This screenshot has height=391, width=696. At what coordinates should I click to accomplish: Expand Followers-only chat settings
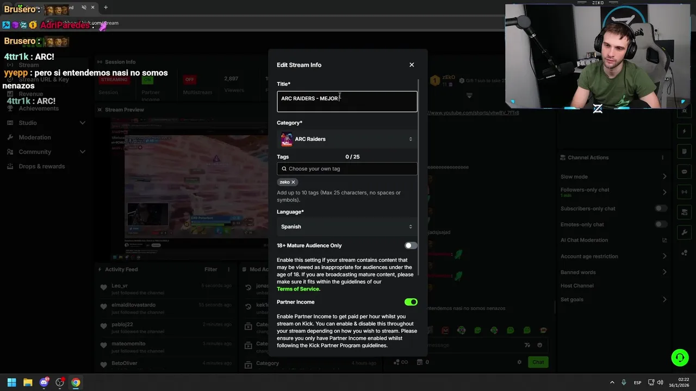coord(664,192)
